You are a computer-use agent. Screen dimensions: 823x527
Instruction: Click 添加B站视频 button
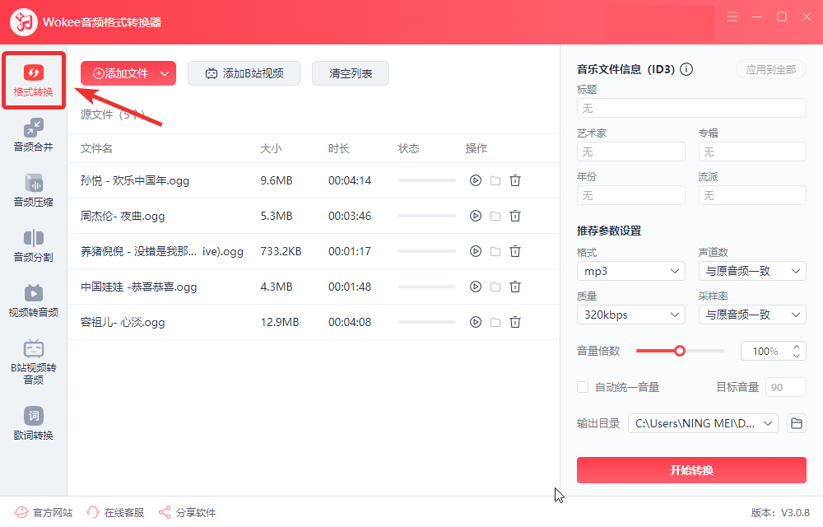(x=244, y=73)
